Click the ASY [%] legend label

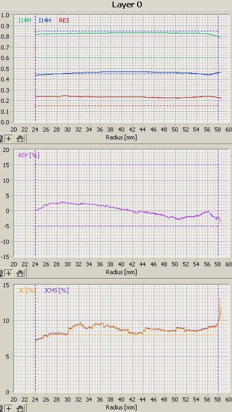pyautogui.click(x=29, y=155)
